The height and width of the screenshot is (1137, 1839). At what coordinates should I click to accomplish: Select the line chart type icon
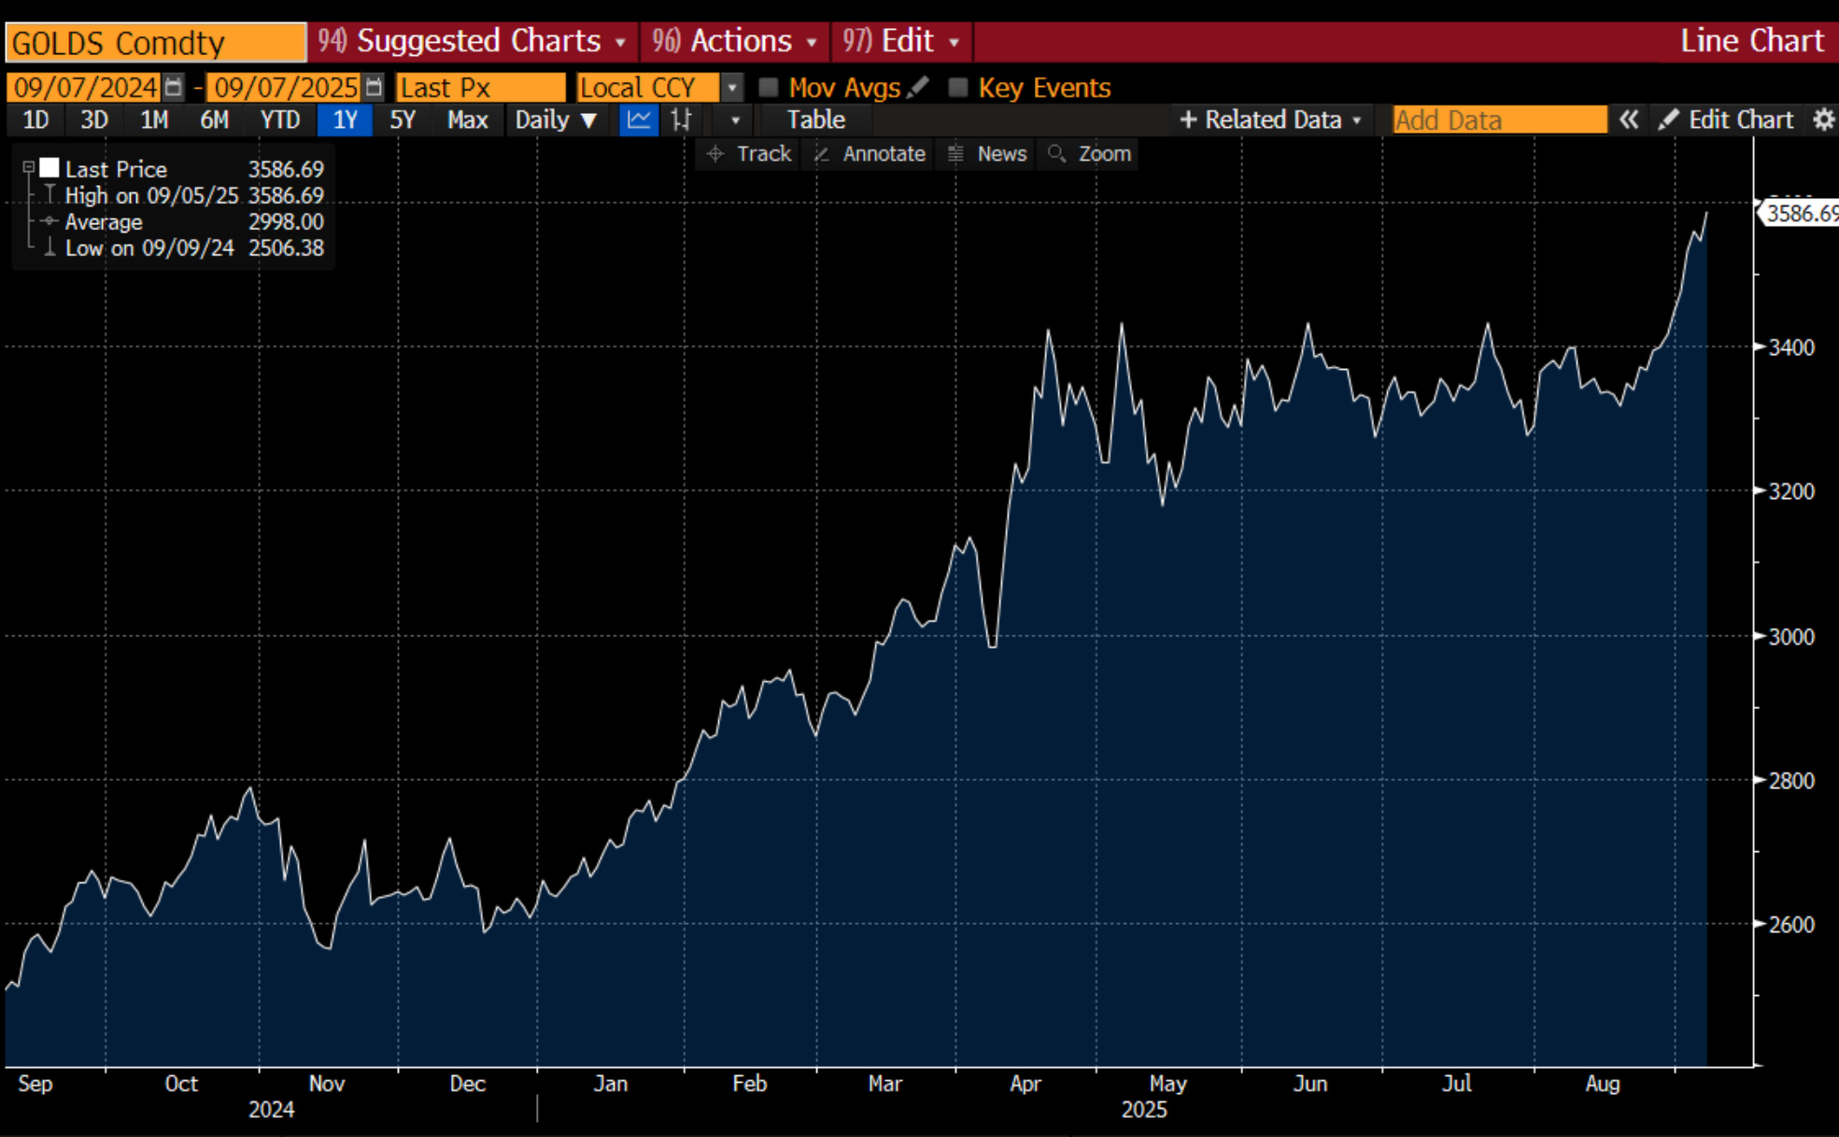click(x=640, y=121)
